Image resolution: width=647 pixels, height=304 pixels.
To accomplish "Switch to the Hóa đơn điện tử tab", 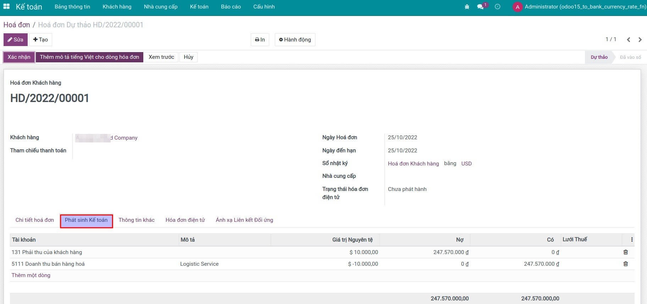I will (185, 220).
